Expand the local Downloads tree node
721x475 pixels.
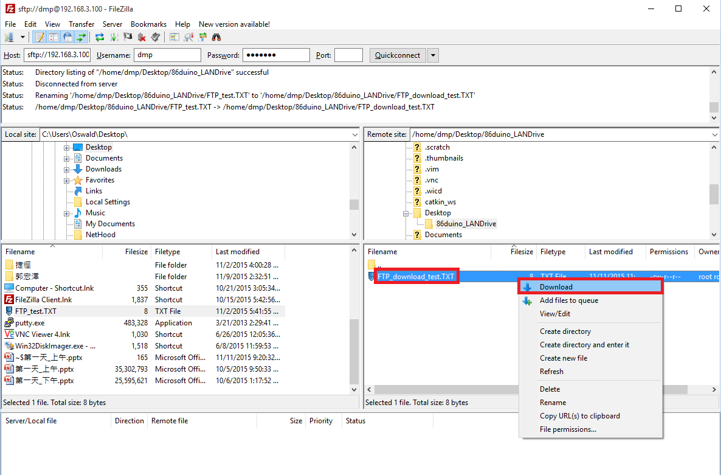click(67, 170)
